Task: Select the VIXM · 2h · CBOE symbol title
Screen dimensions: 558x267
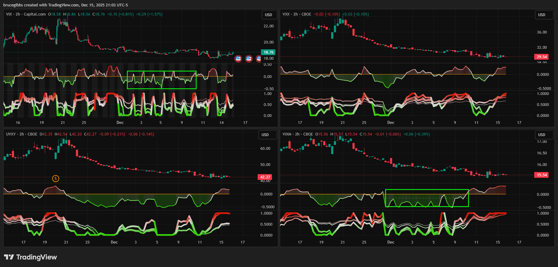Action: click(298, 134)
